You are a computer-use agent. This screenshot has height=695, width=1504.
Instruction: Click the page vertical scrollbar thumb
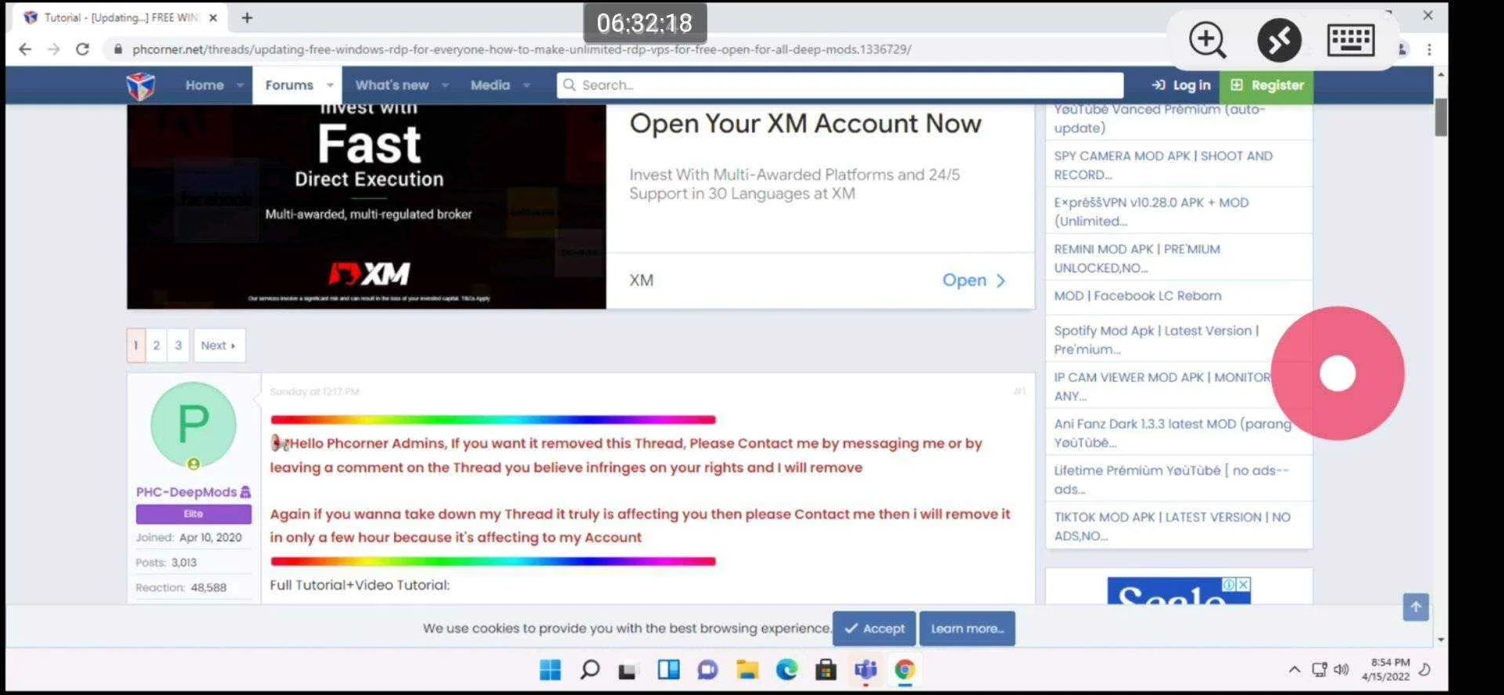1441,118
